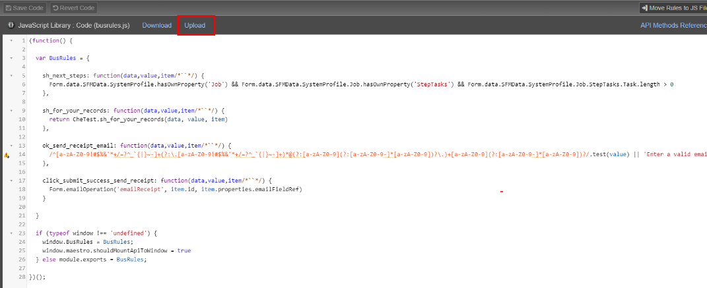This screenshot has height=288, width=707.
Task: Click 'window.BusRules = BusRules;' code line
Action: point(88,242)
